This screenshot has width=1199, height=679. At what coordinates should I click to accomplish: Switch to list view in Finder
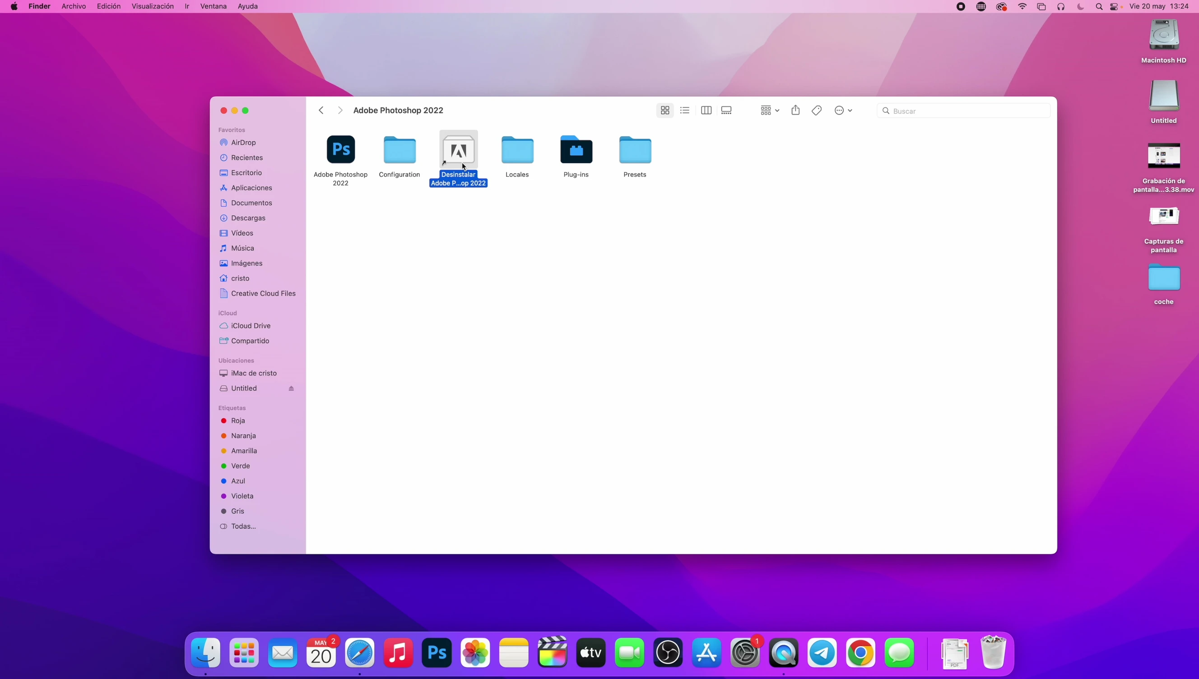pyautogui.click(x=685, y=111)
